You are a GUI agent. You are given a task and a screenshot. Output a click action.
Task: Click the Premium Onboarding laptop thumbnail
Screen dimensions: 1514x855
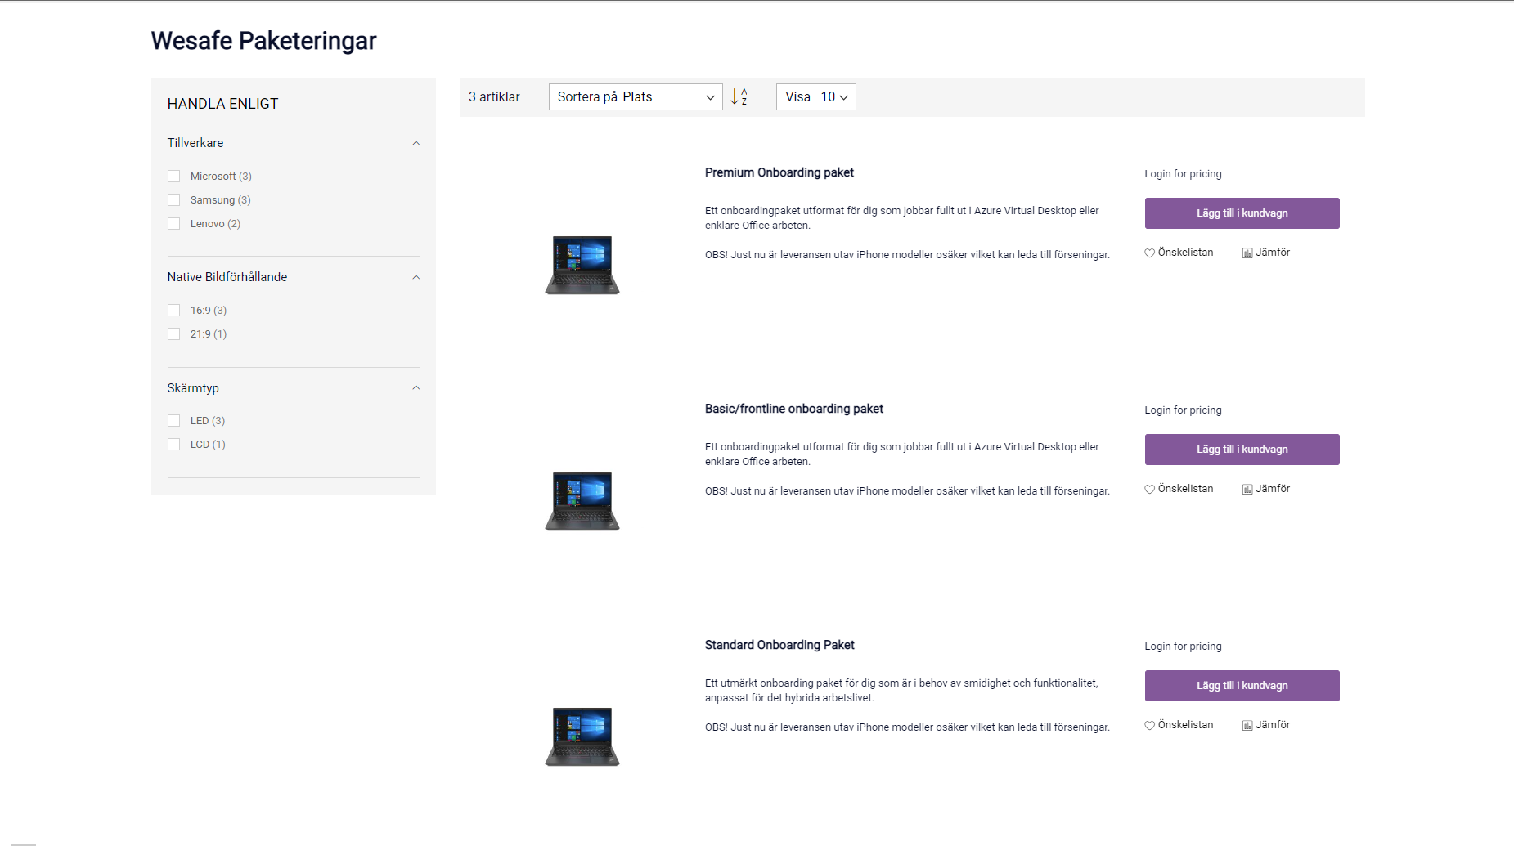pos(582,265)
